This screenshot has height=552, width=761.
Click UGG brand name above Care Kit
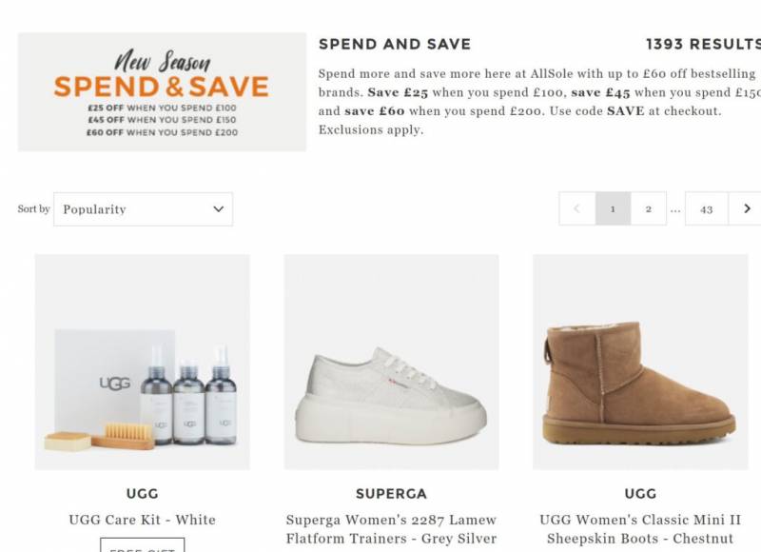(x=143, y=494)
